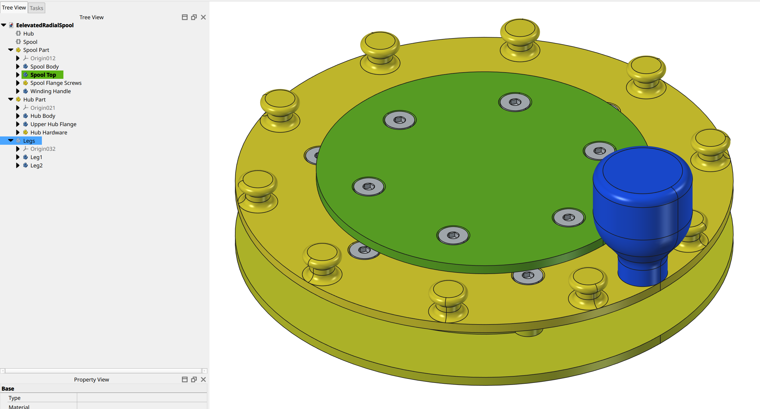Switch to the Tasks tab

(36, 8)
